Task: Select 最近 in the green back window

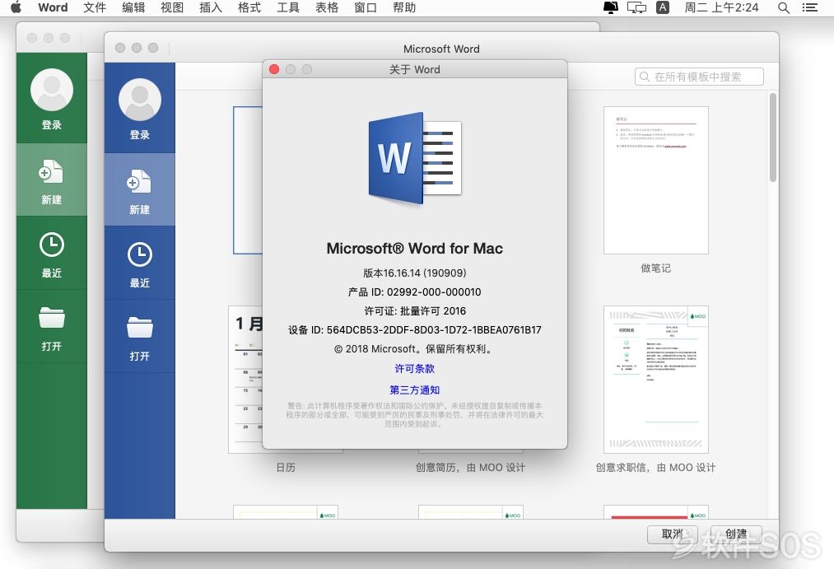Action: click(x=52, y=253)
